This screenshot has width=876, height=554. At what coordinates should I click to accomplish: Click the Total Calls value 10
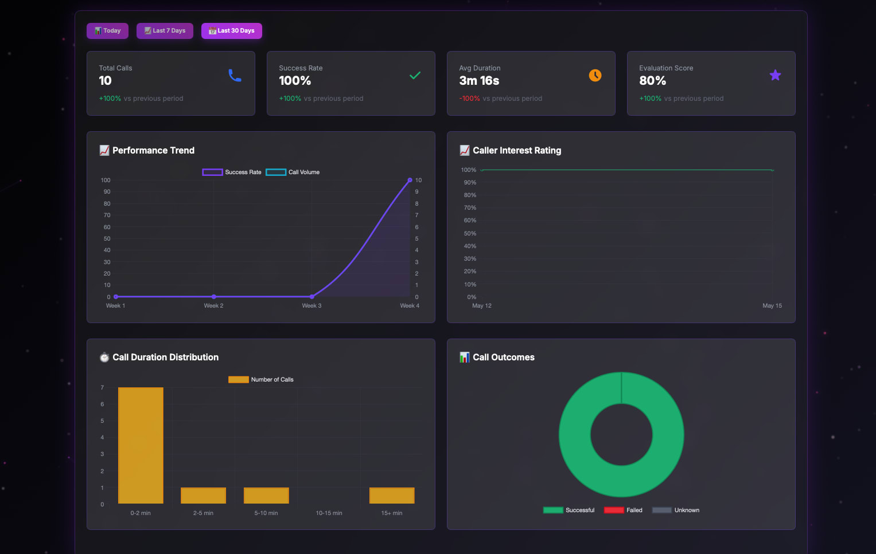pyautogui.click(x=106, y=81)
